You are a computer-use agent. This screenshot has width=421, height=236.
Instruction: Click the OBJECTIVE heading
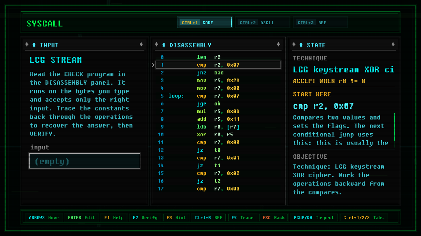310,157
